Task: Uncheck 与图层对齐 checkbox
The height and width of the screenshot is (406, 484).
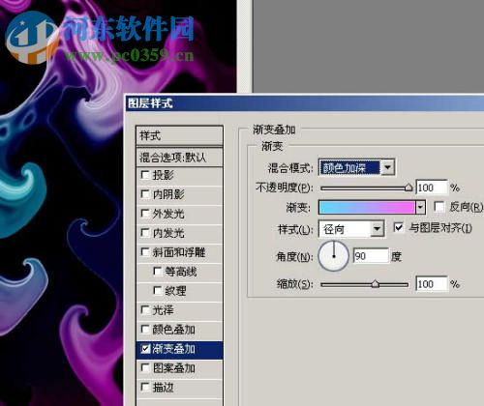Action: 399,227
